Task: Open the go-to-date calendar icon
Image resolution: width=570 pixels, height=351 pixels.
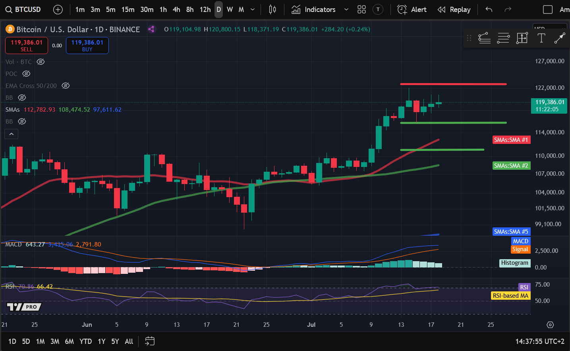Action: click(x=150, y=341)
